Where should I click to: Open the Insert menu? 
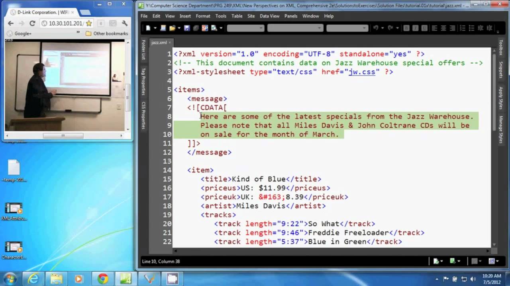185,16
